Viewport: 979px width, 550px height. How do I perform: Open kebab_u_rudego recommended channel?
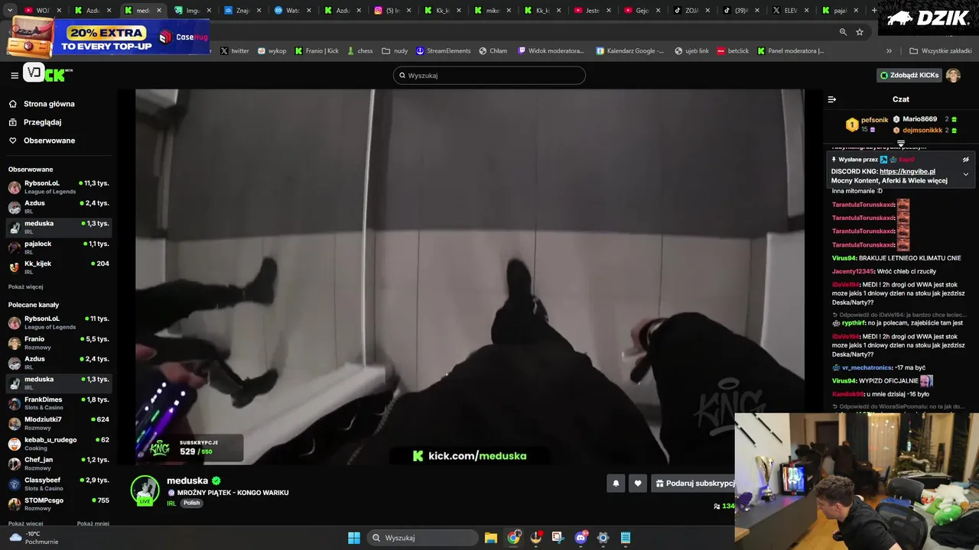pyautogui.click(x=59, y=444)
